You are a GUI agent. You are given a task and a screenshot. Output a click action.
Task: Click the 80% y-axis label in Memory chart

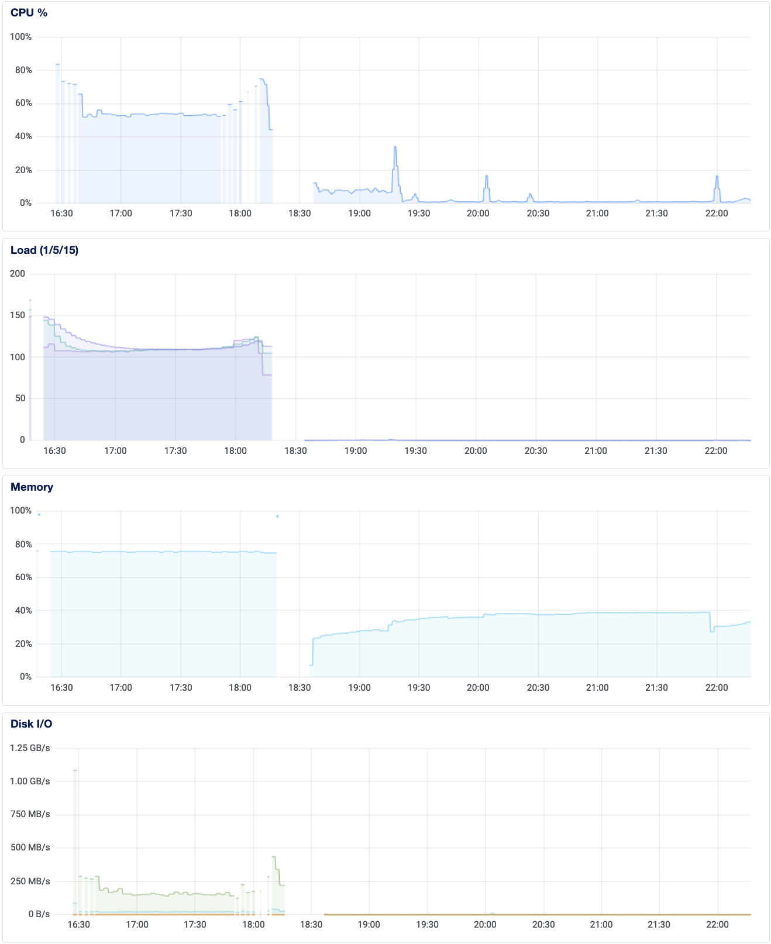tap(23, 545)
